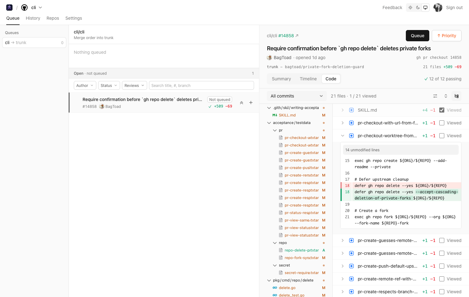
Task: Open the Author filter dropdown
Action: (85, 85)
